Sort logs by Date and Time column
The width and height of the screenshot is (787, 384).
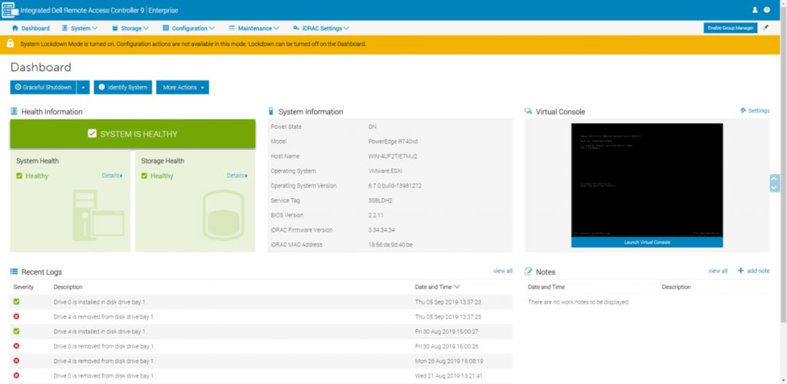436,286
